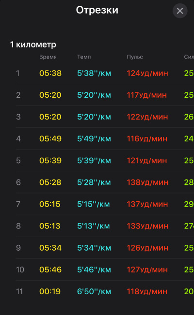Select segment 1 time 05:38
The image size is (194, 315).
(50, 73)
